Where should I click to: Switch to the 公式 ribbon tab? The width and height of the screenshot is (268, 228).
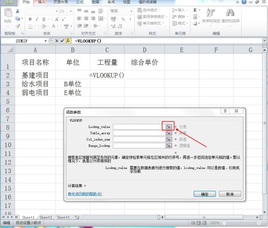click(80, 2)
